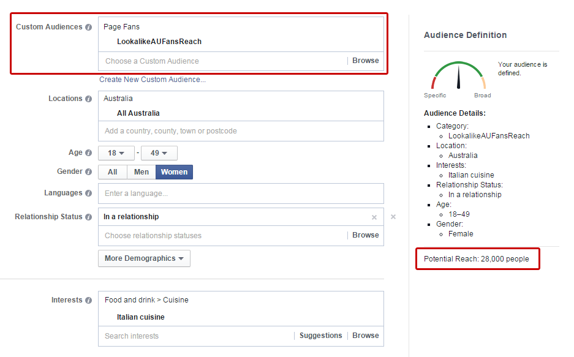This screenshot has width=574, height=357.
Task: Click info icon beside Languages label
Action: [x=89, y=194]
